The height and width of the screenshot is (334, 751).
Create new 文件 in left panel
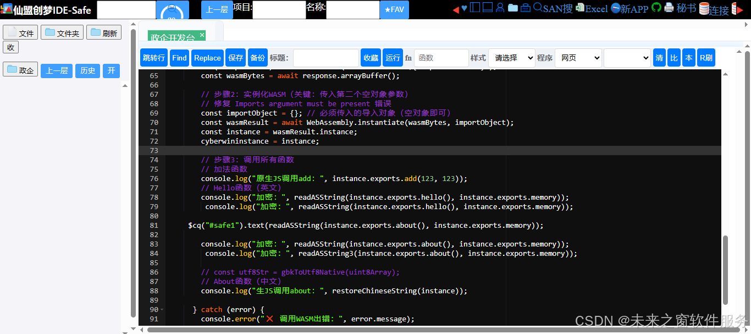20,32
